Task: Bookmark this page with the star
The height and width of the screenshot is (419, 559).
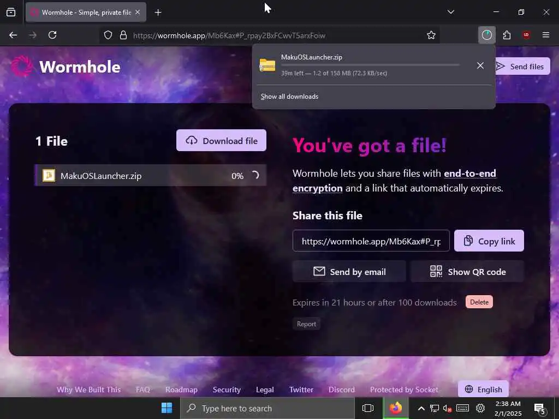Action: [x=431, y=35]
